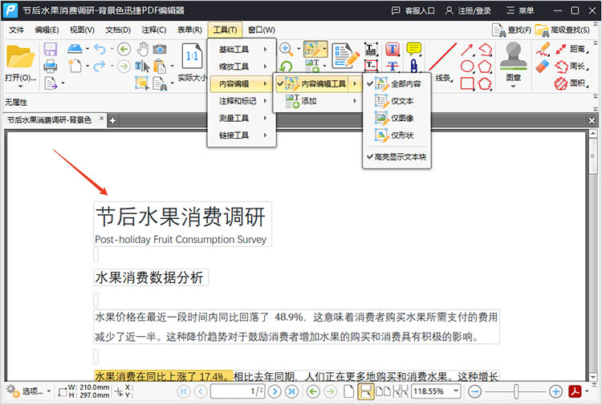Click the large Open folder icon

pos(20,57)
